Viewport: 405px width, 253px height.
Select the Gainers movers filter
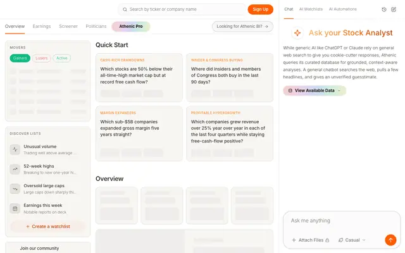20,58
